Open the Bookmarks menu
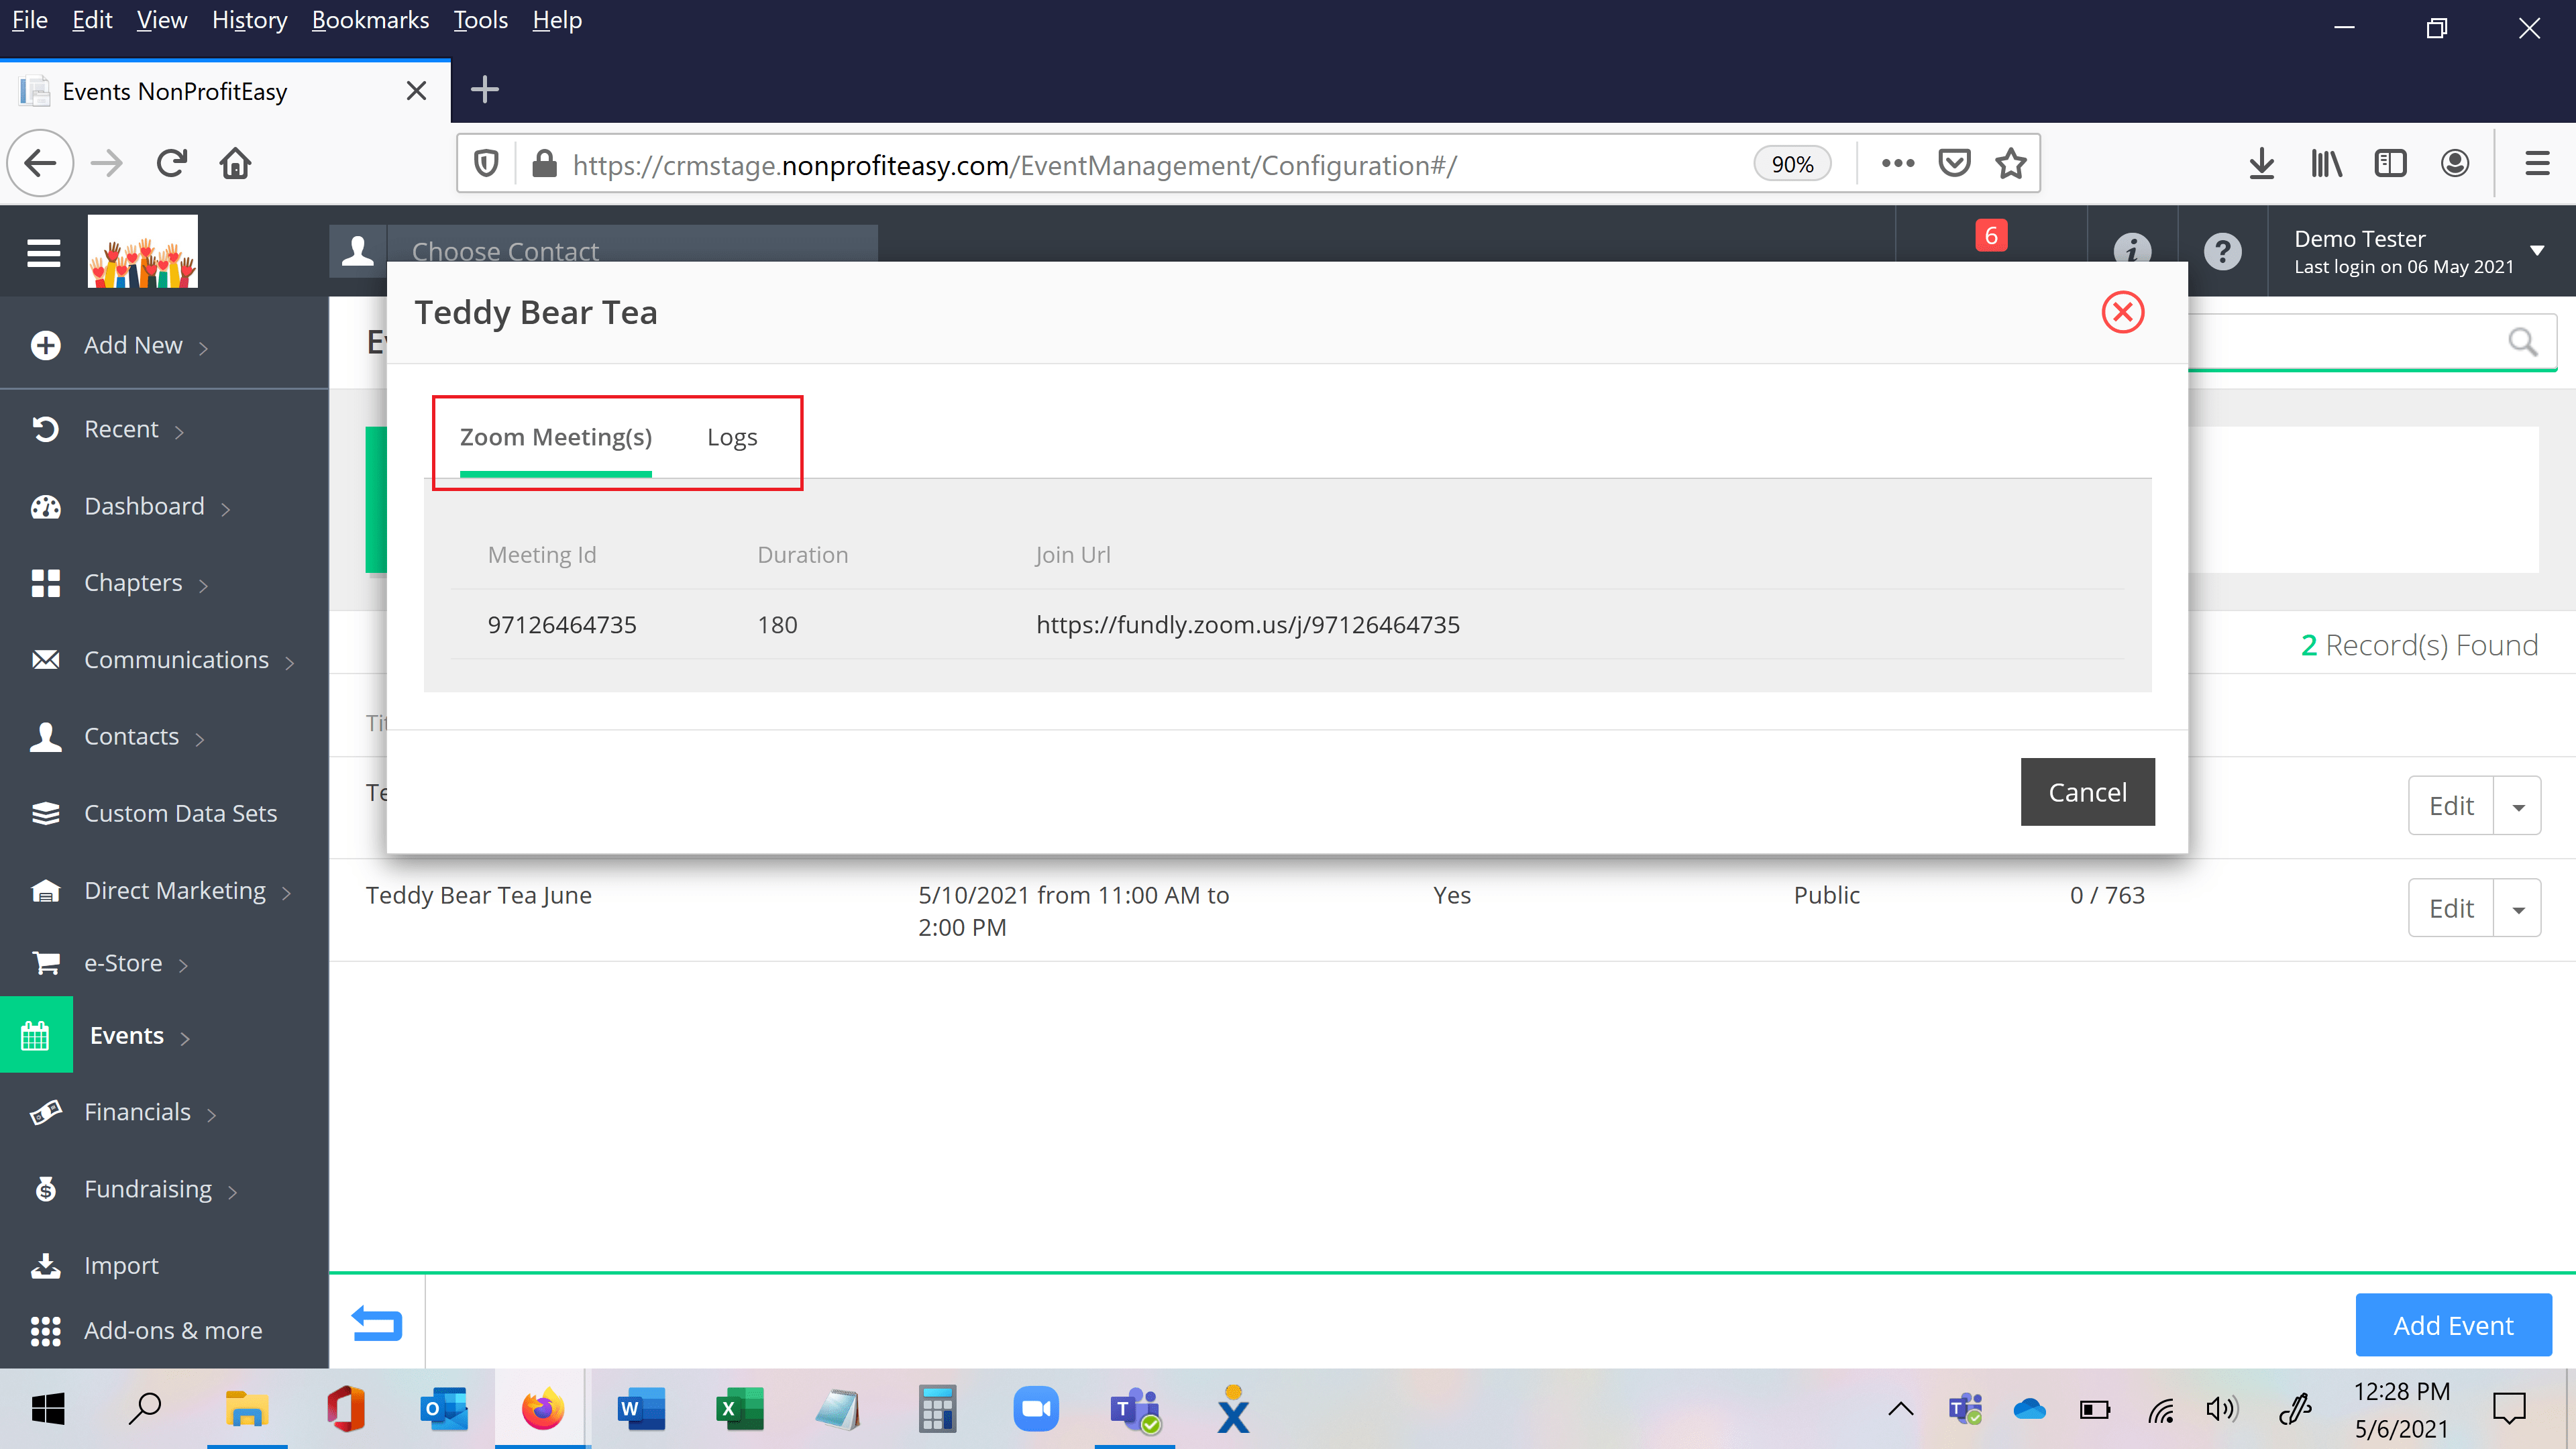Viewport: 2576px width, 1449px height. click(370, 19)
